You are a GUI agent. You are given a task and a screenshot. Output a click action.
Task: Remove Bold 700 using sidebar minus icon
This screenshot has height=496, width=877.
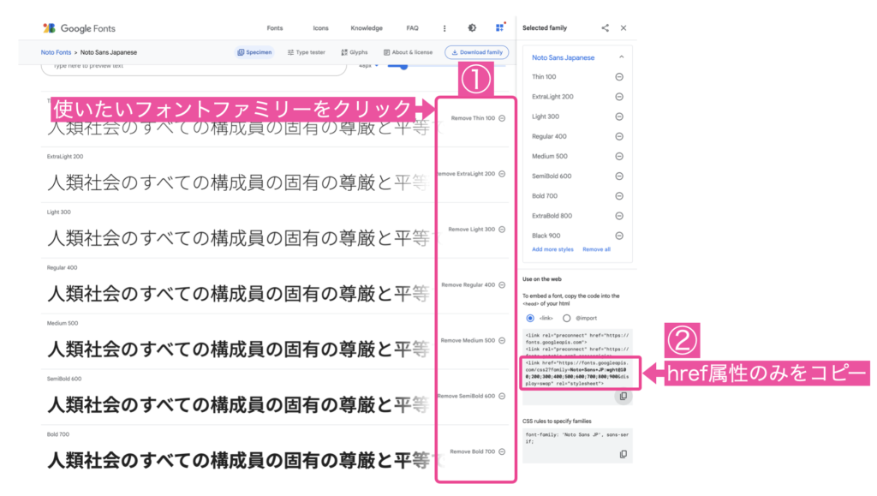(619, 195)
